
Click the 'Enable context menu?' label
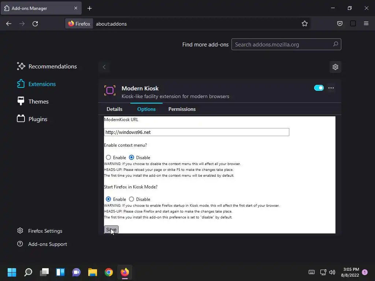125,145
